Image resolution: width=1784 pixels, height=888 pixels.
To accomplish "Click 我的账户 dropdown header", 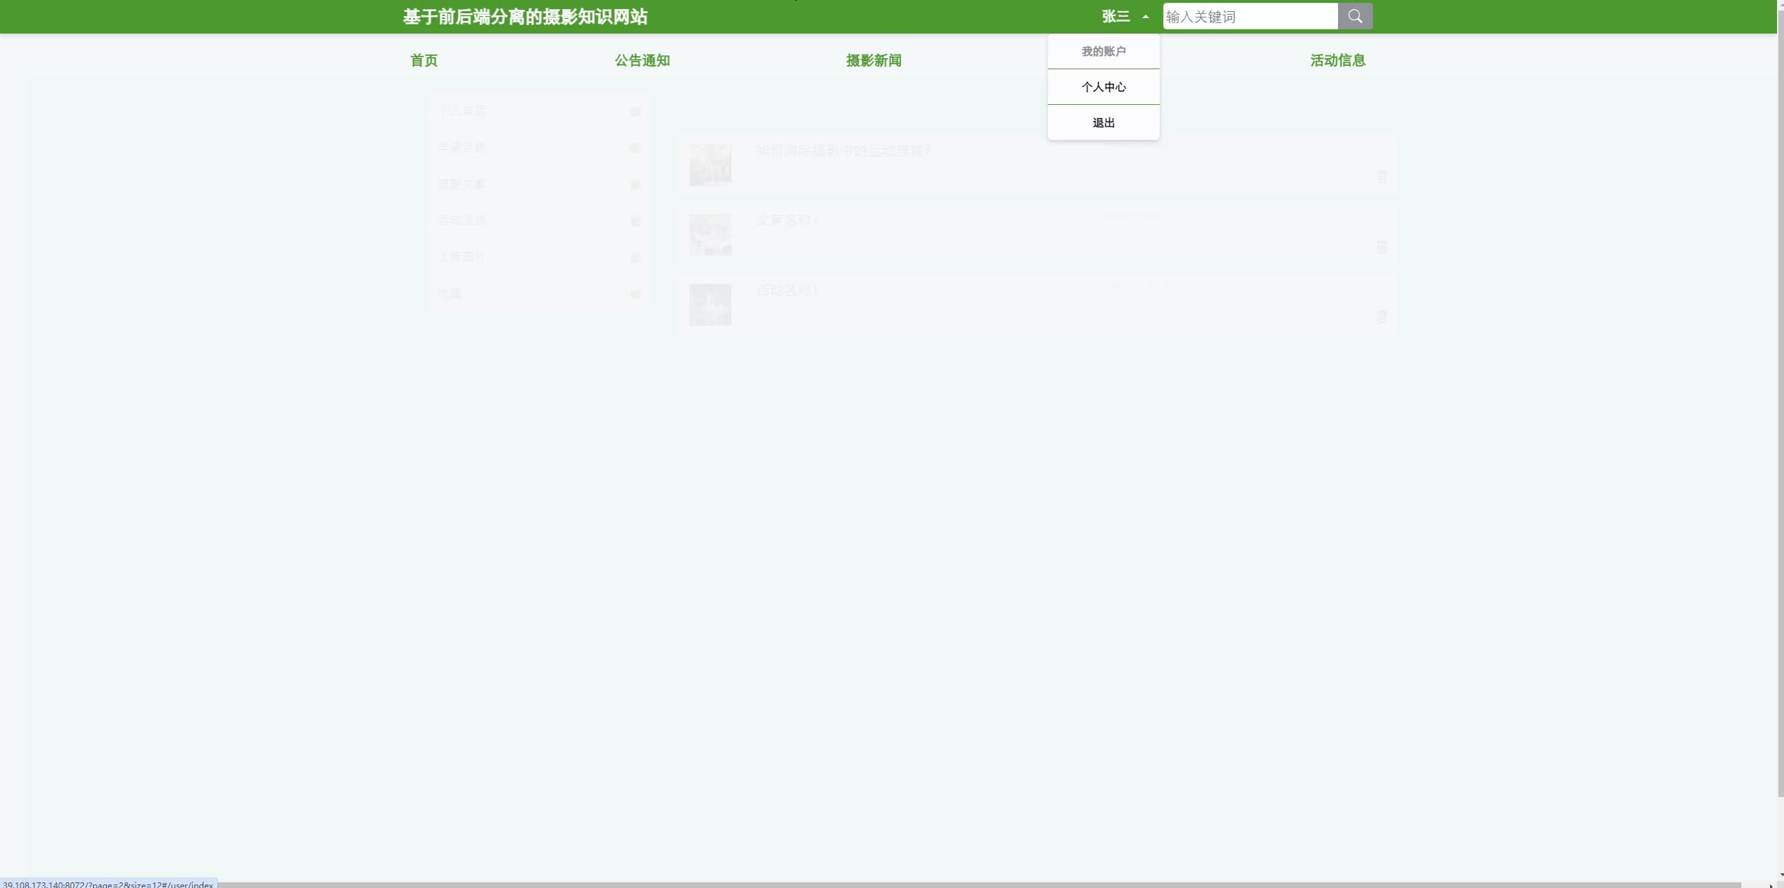I will [1103, 51].
